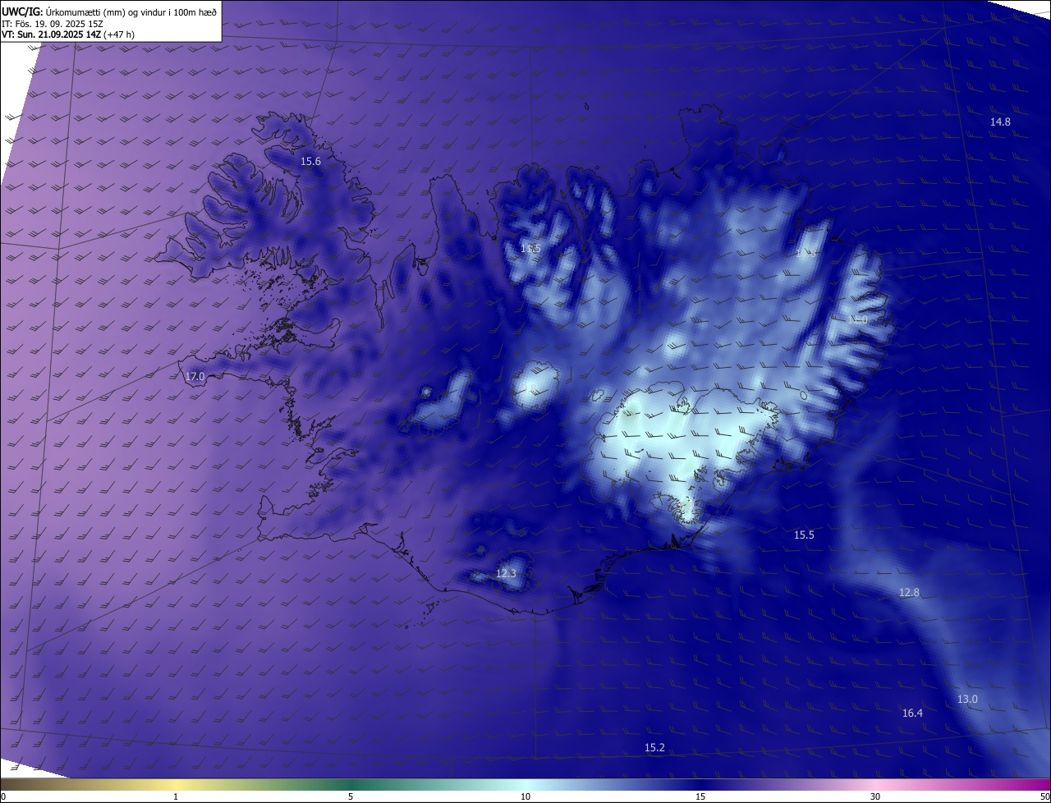Click the dark green section of the colour bar

click(x=353, y=784)
